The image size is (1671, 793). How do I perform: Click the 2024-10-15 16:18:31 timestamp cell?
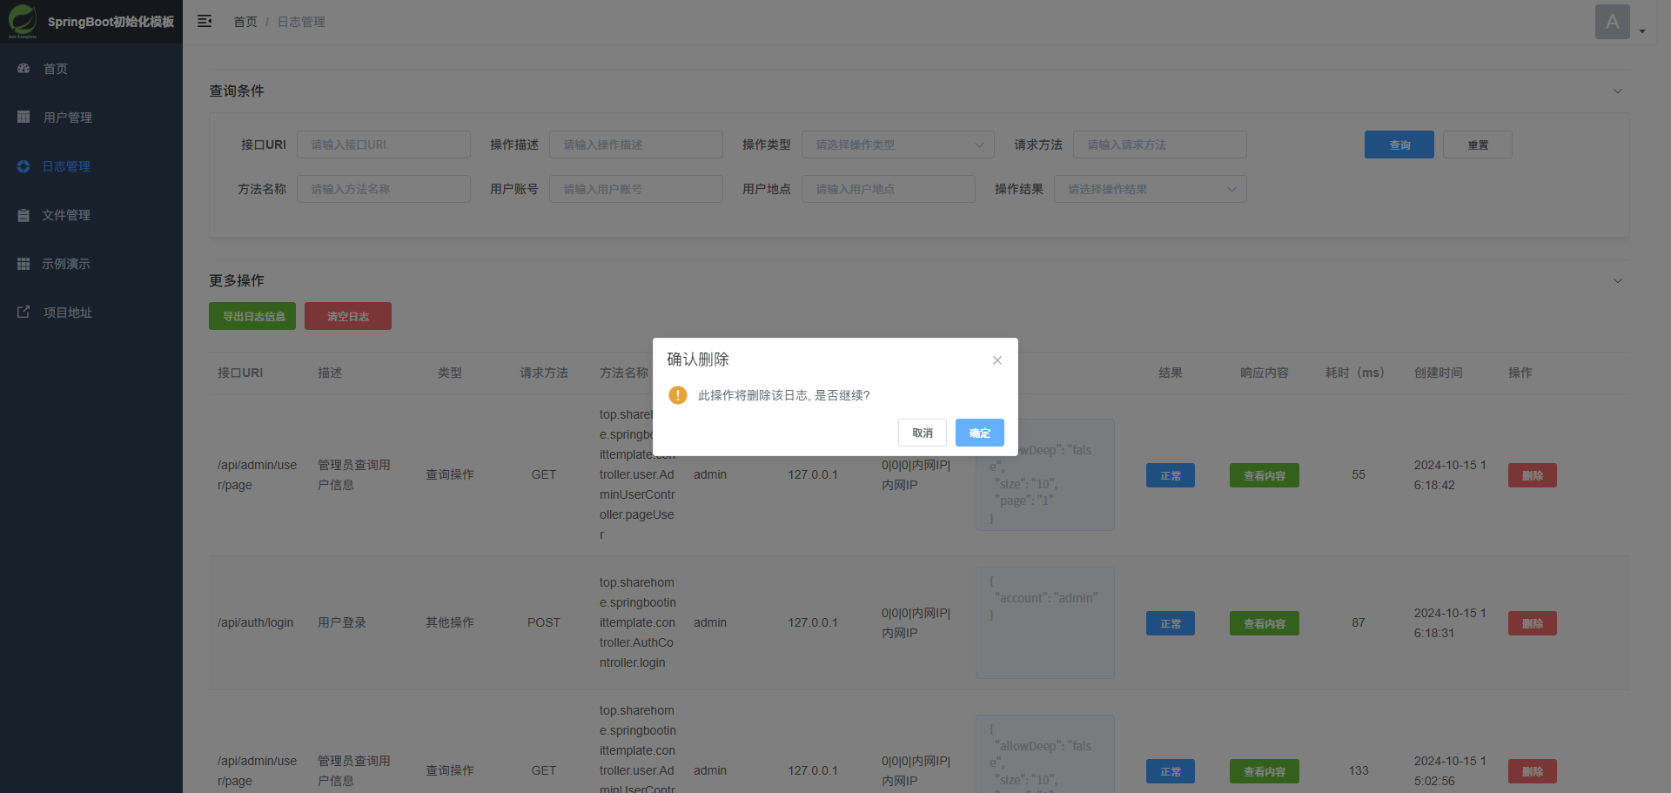click(x=1450, y=623)
